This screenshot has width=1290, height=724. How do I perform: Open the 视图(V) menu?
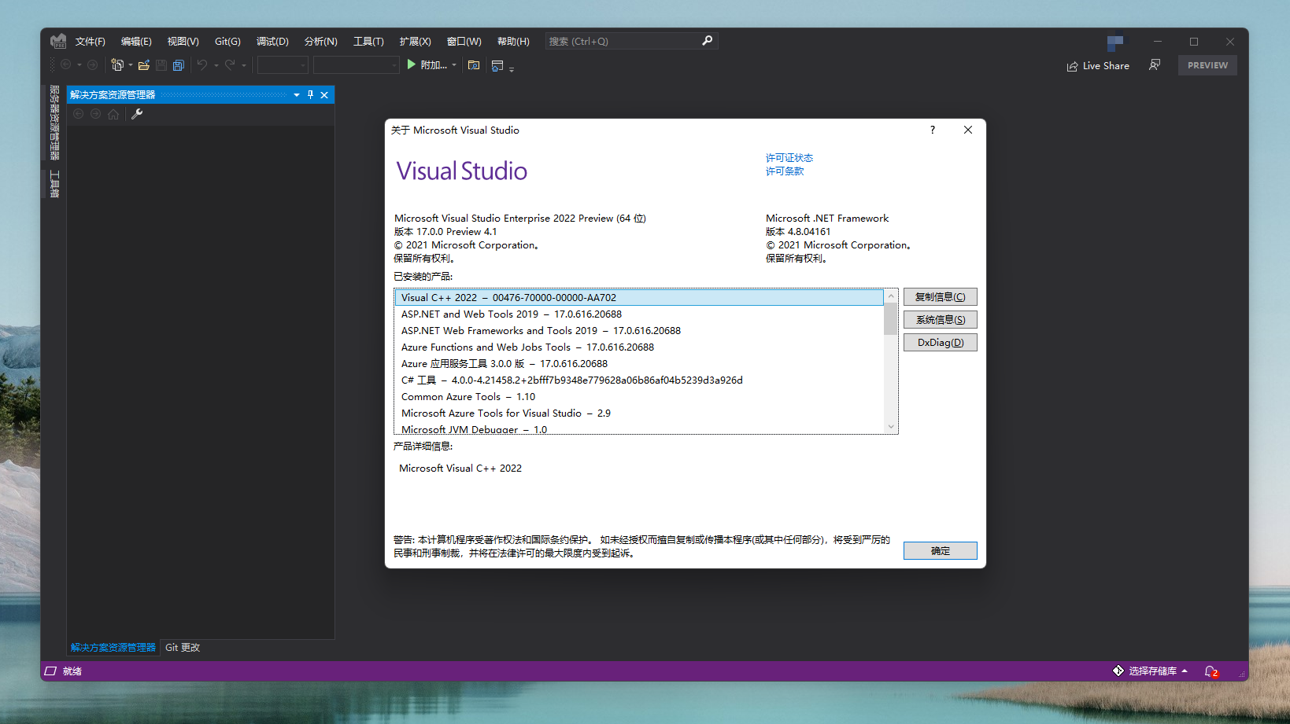tap(183, 42)
